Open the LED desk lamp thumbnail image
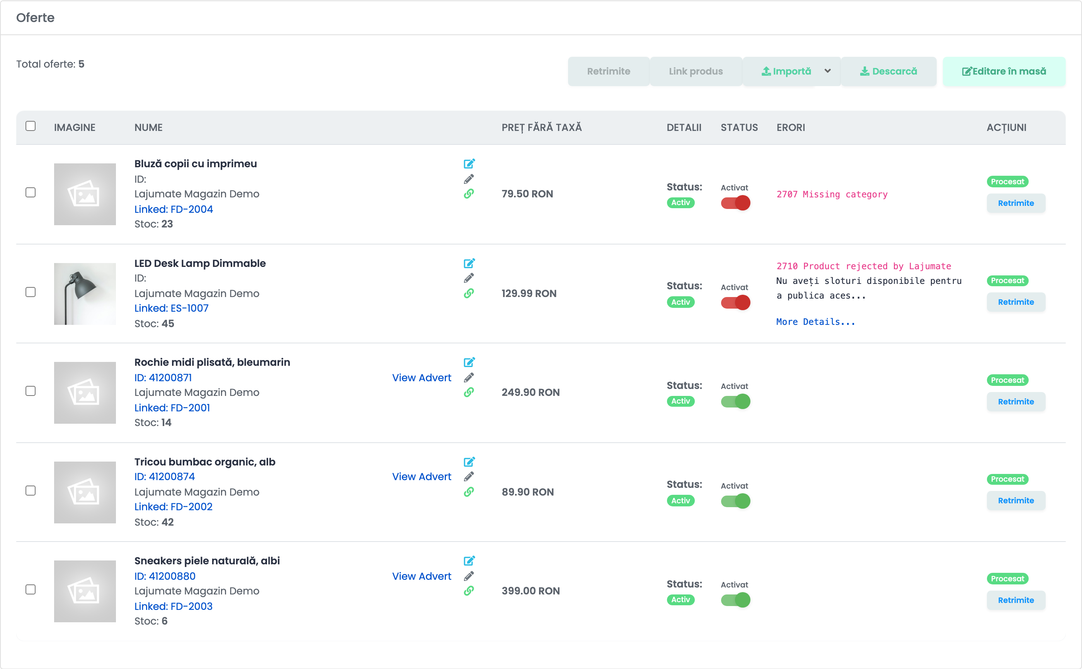1082x669 pixels. coord(85,294)
